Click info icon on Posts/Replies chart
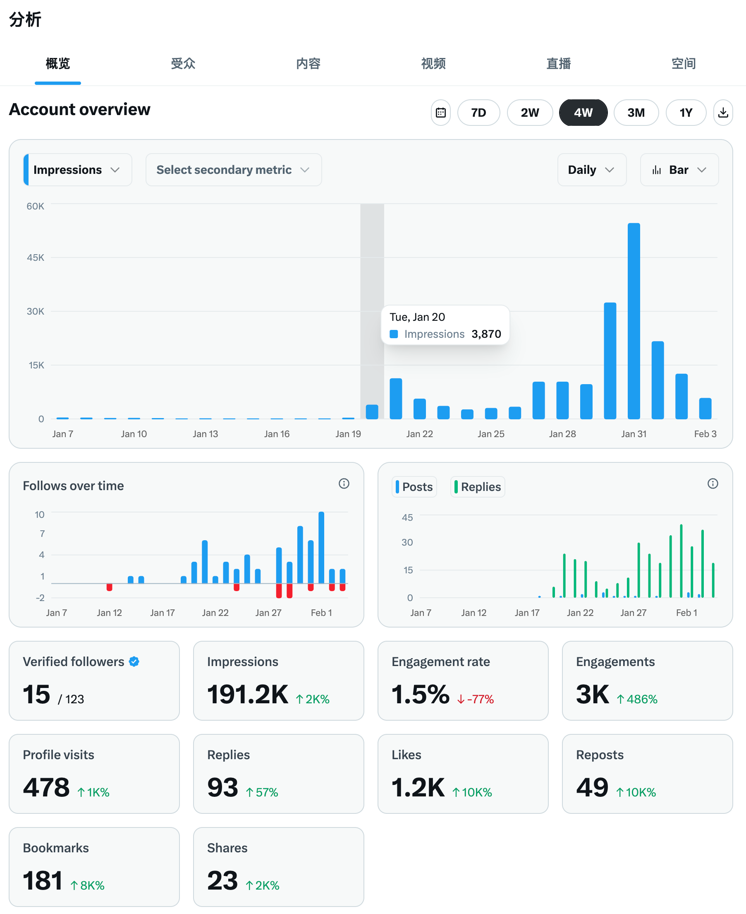This screenshot has height=914, width=746. pyautogui.click(x=713, y=483)
